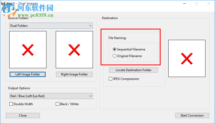Maximize the Batch - Dual Images window
This screenshot has height=124, width=215.
tap(196, 4)
